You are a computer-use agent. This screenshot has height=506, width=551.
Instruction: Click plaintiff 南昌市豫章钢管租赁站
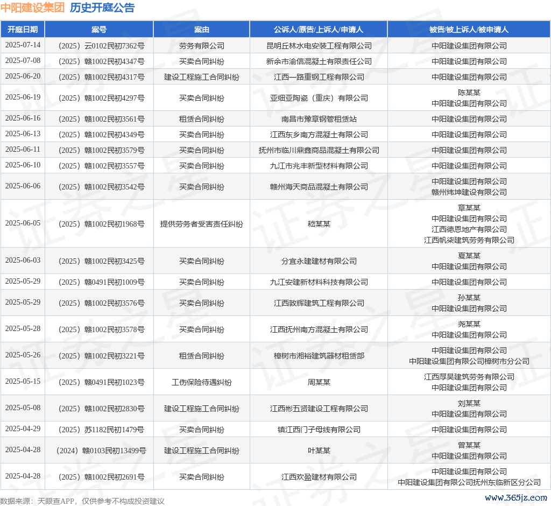coord(319,119)
